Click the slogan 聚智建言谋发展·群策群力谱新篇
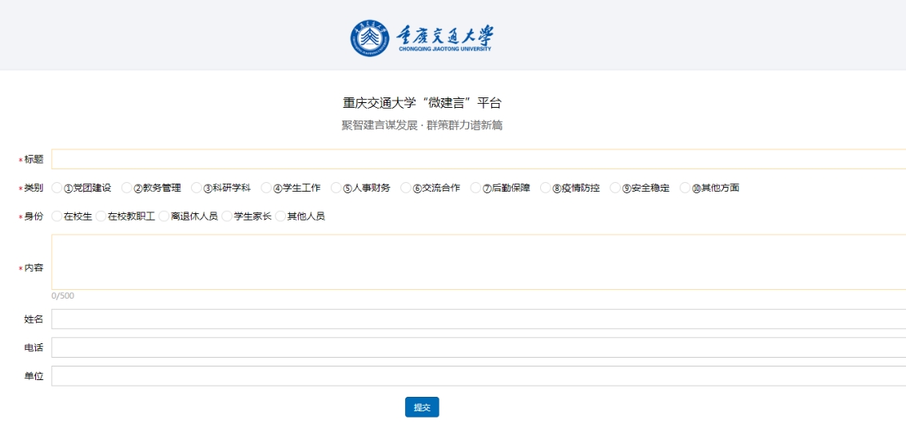This screenshot has height=424, width=906. click(x=422, y=125)
